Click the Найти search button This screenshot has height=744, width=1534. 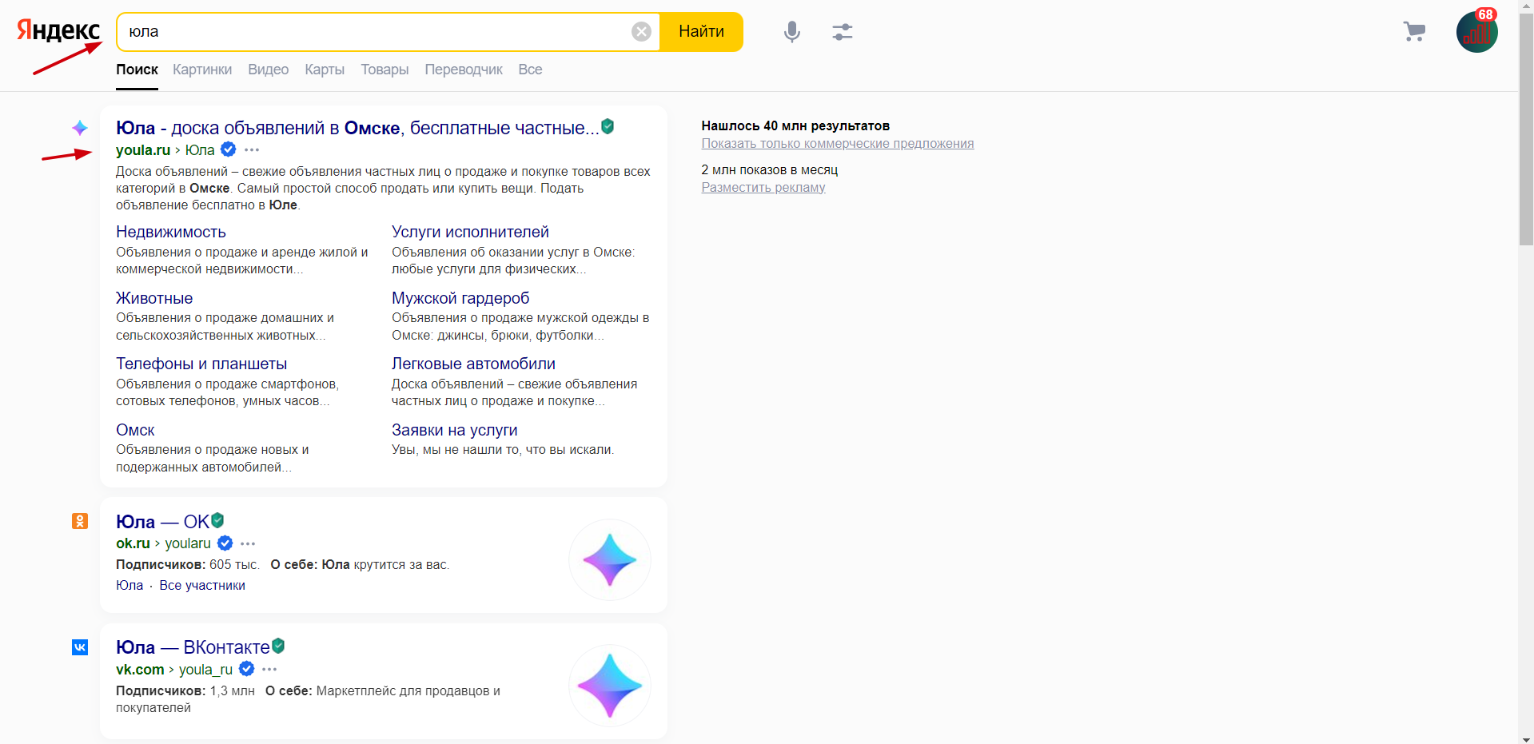702,32
